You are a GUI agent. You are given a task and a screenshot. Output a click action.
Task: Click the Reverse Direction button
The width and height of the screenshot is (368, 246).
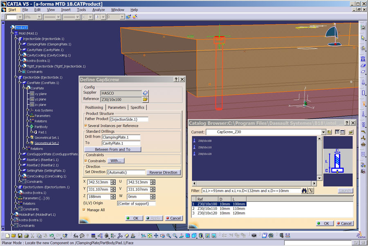tap(163, 172)
